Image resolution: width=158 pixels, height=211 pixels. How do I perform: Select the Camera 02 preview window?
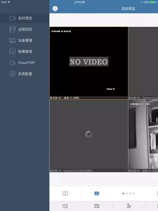pos(143,63)
